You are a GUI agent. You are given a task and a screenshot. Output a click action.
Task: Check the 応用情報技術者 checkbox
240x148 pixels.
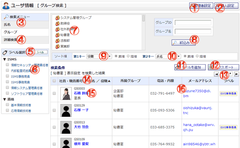[x=7, y=111]
